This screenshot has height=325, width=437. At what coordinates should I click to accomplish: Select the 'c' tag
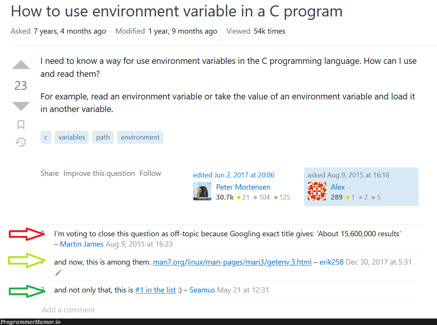click(x=45, y=137)
